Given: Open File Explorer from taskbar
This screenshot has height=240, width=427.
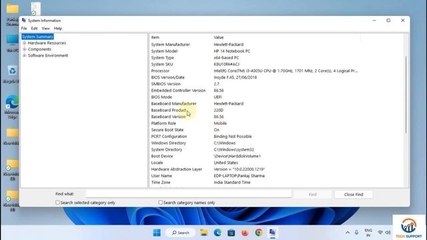Looking at the screenshot, I should pos(203,233).
